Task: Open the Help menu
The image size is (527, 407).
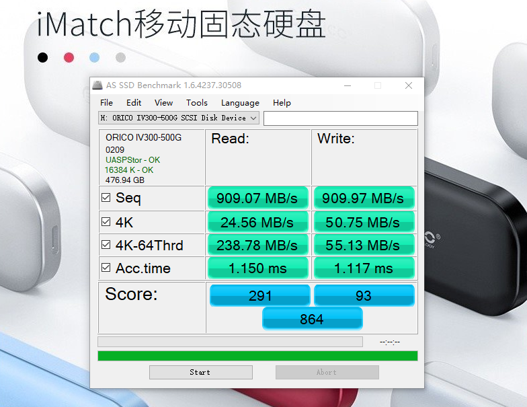Action: (x=282, y=102)
